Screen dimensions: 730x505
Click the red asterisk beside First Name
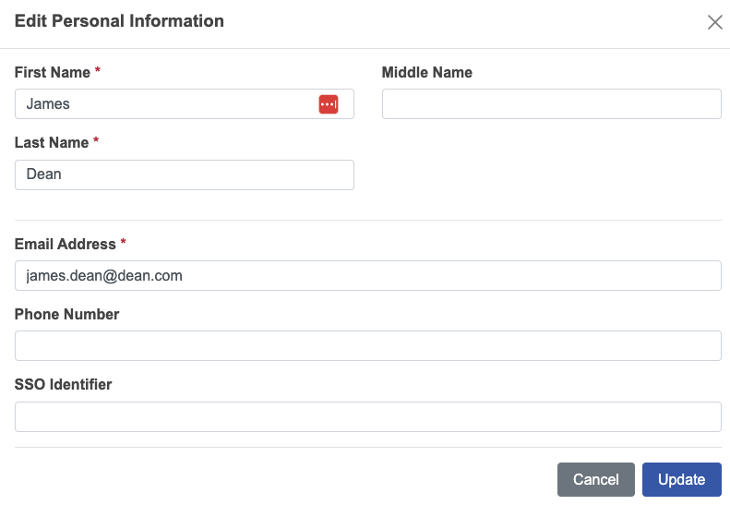point(98,72)
